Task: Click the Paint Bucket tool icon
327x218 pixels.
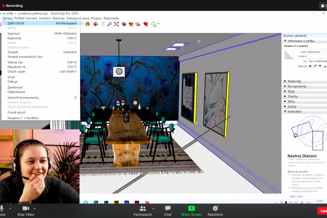Action: click(87, 24)
